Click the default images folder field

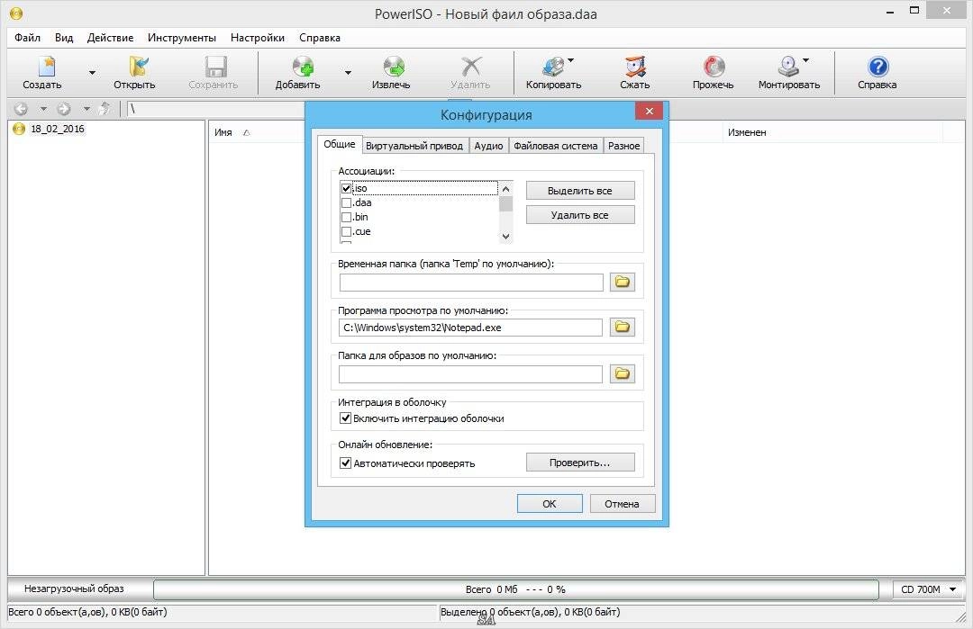(x=470, y=373)
